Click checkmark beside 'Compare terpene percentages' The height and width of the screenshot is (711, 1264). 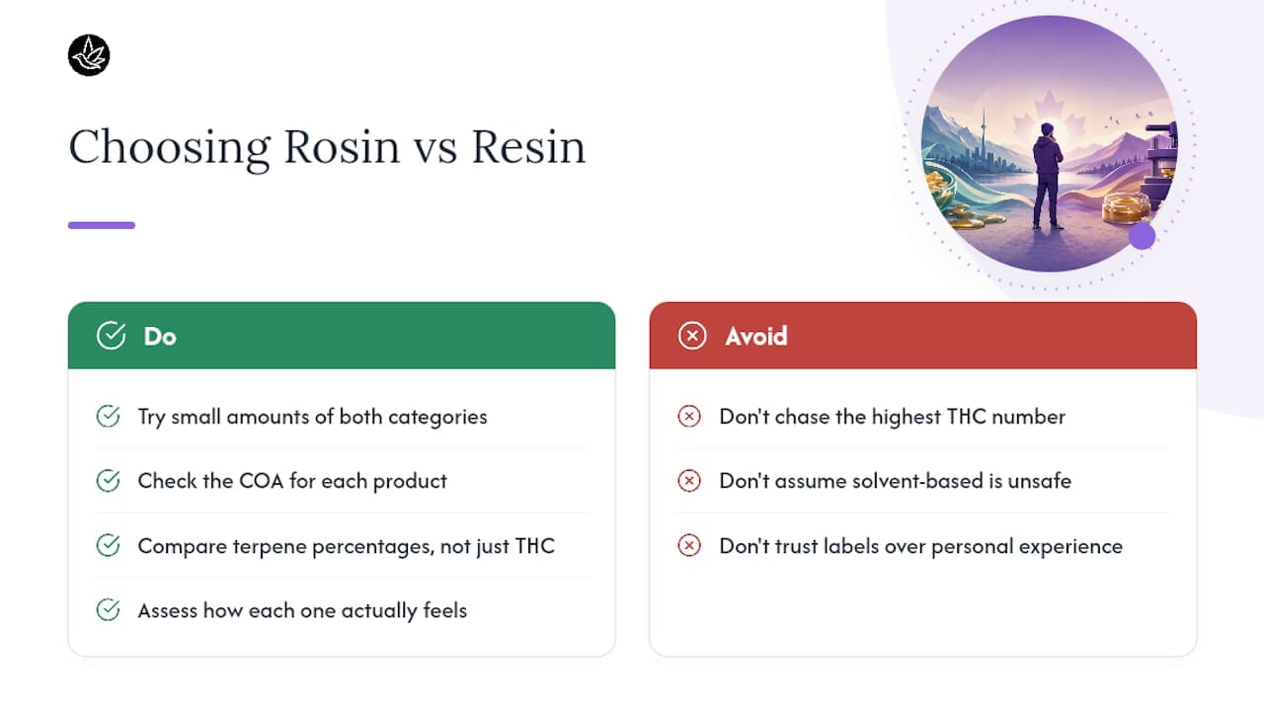coord(108,546)
